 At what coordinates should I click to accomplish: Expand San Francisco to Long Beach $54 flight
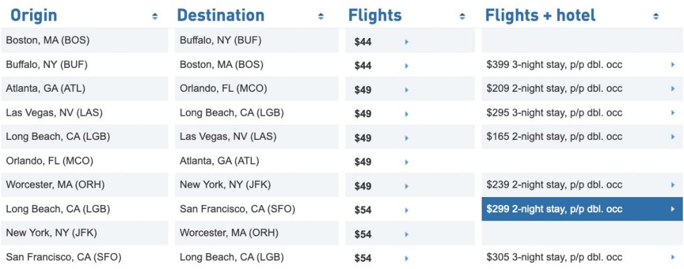[x=406, y=258]
